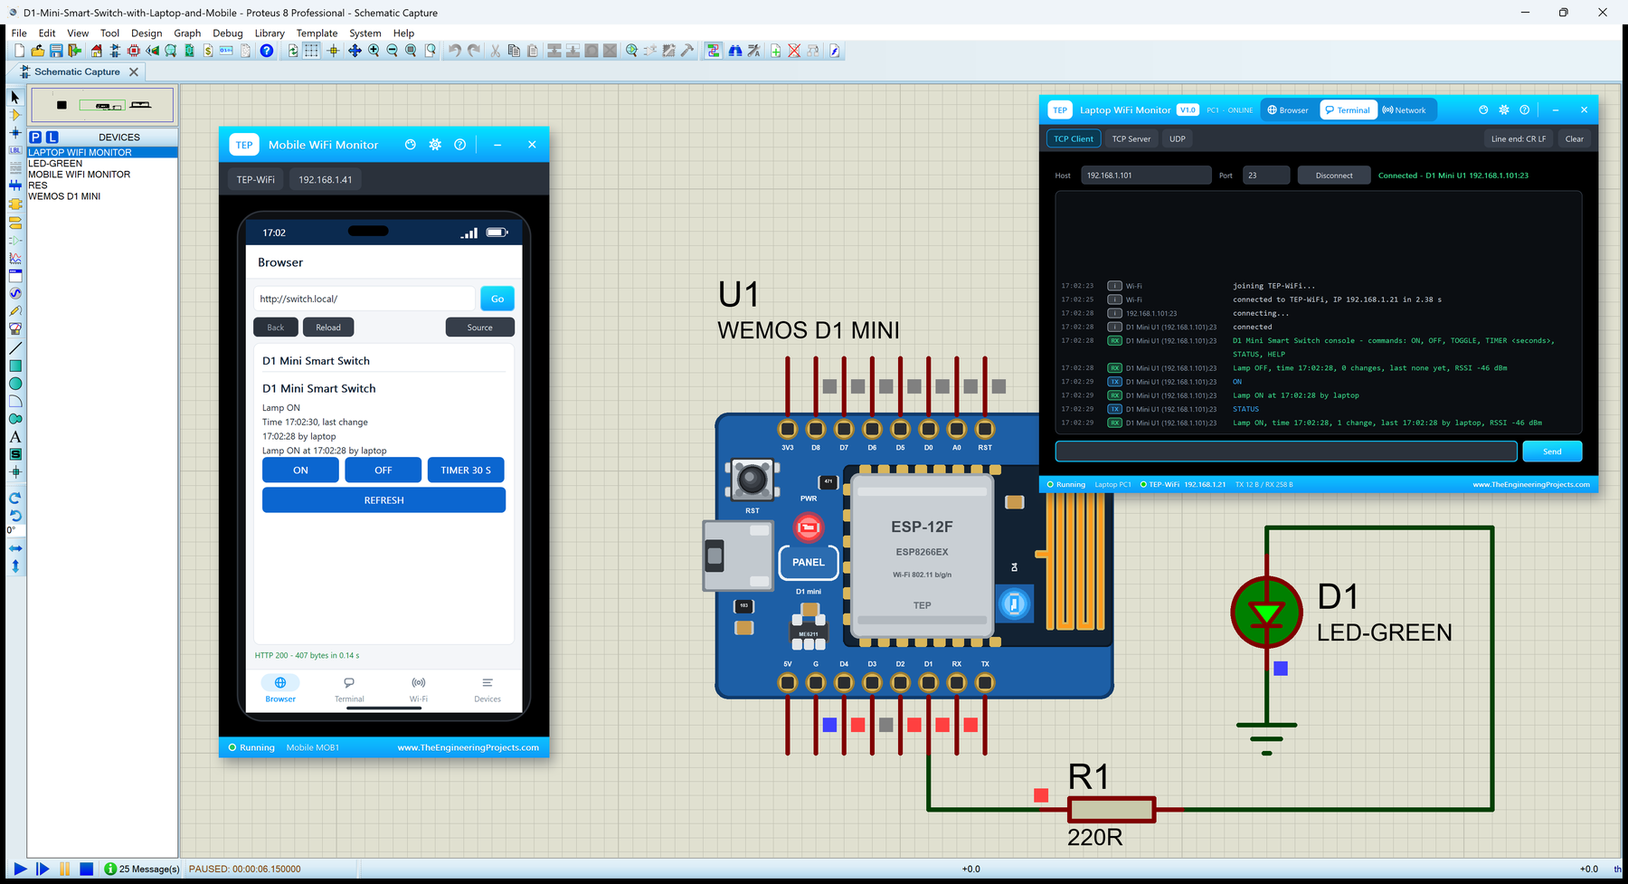
Task: Open the Library menu
Action: coord(270,33)
